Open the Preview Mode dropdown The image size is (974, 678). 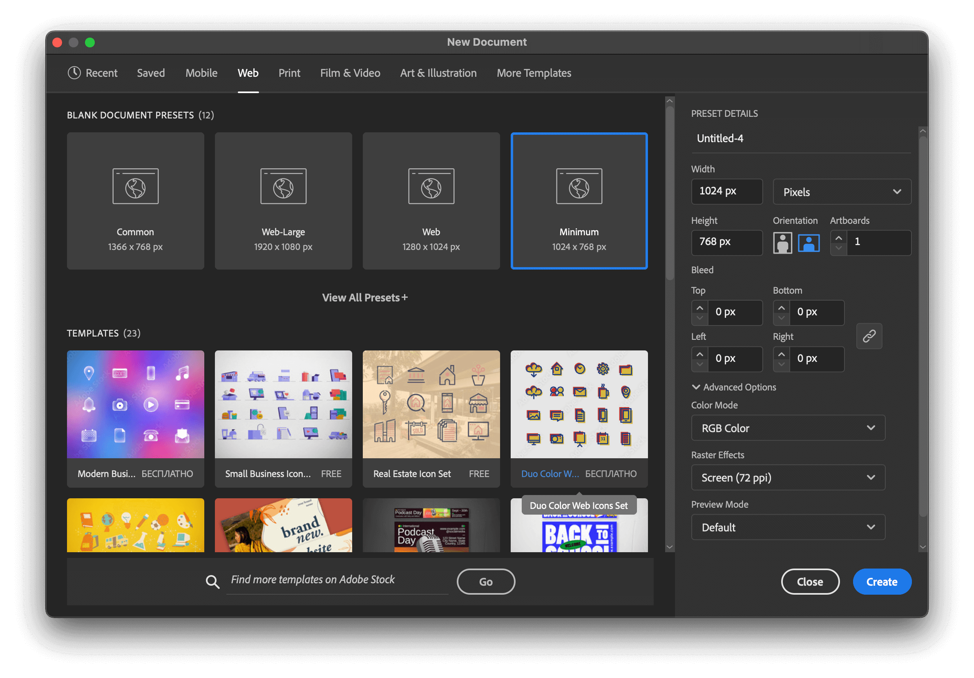[x=788, y=527]
